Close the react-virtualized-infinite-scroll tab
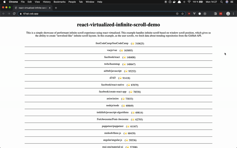Image resolution: width=237 pixels, height=148 pixels. tap(50, 8)
